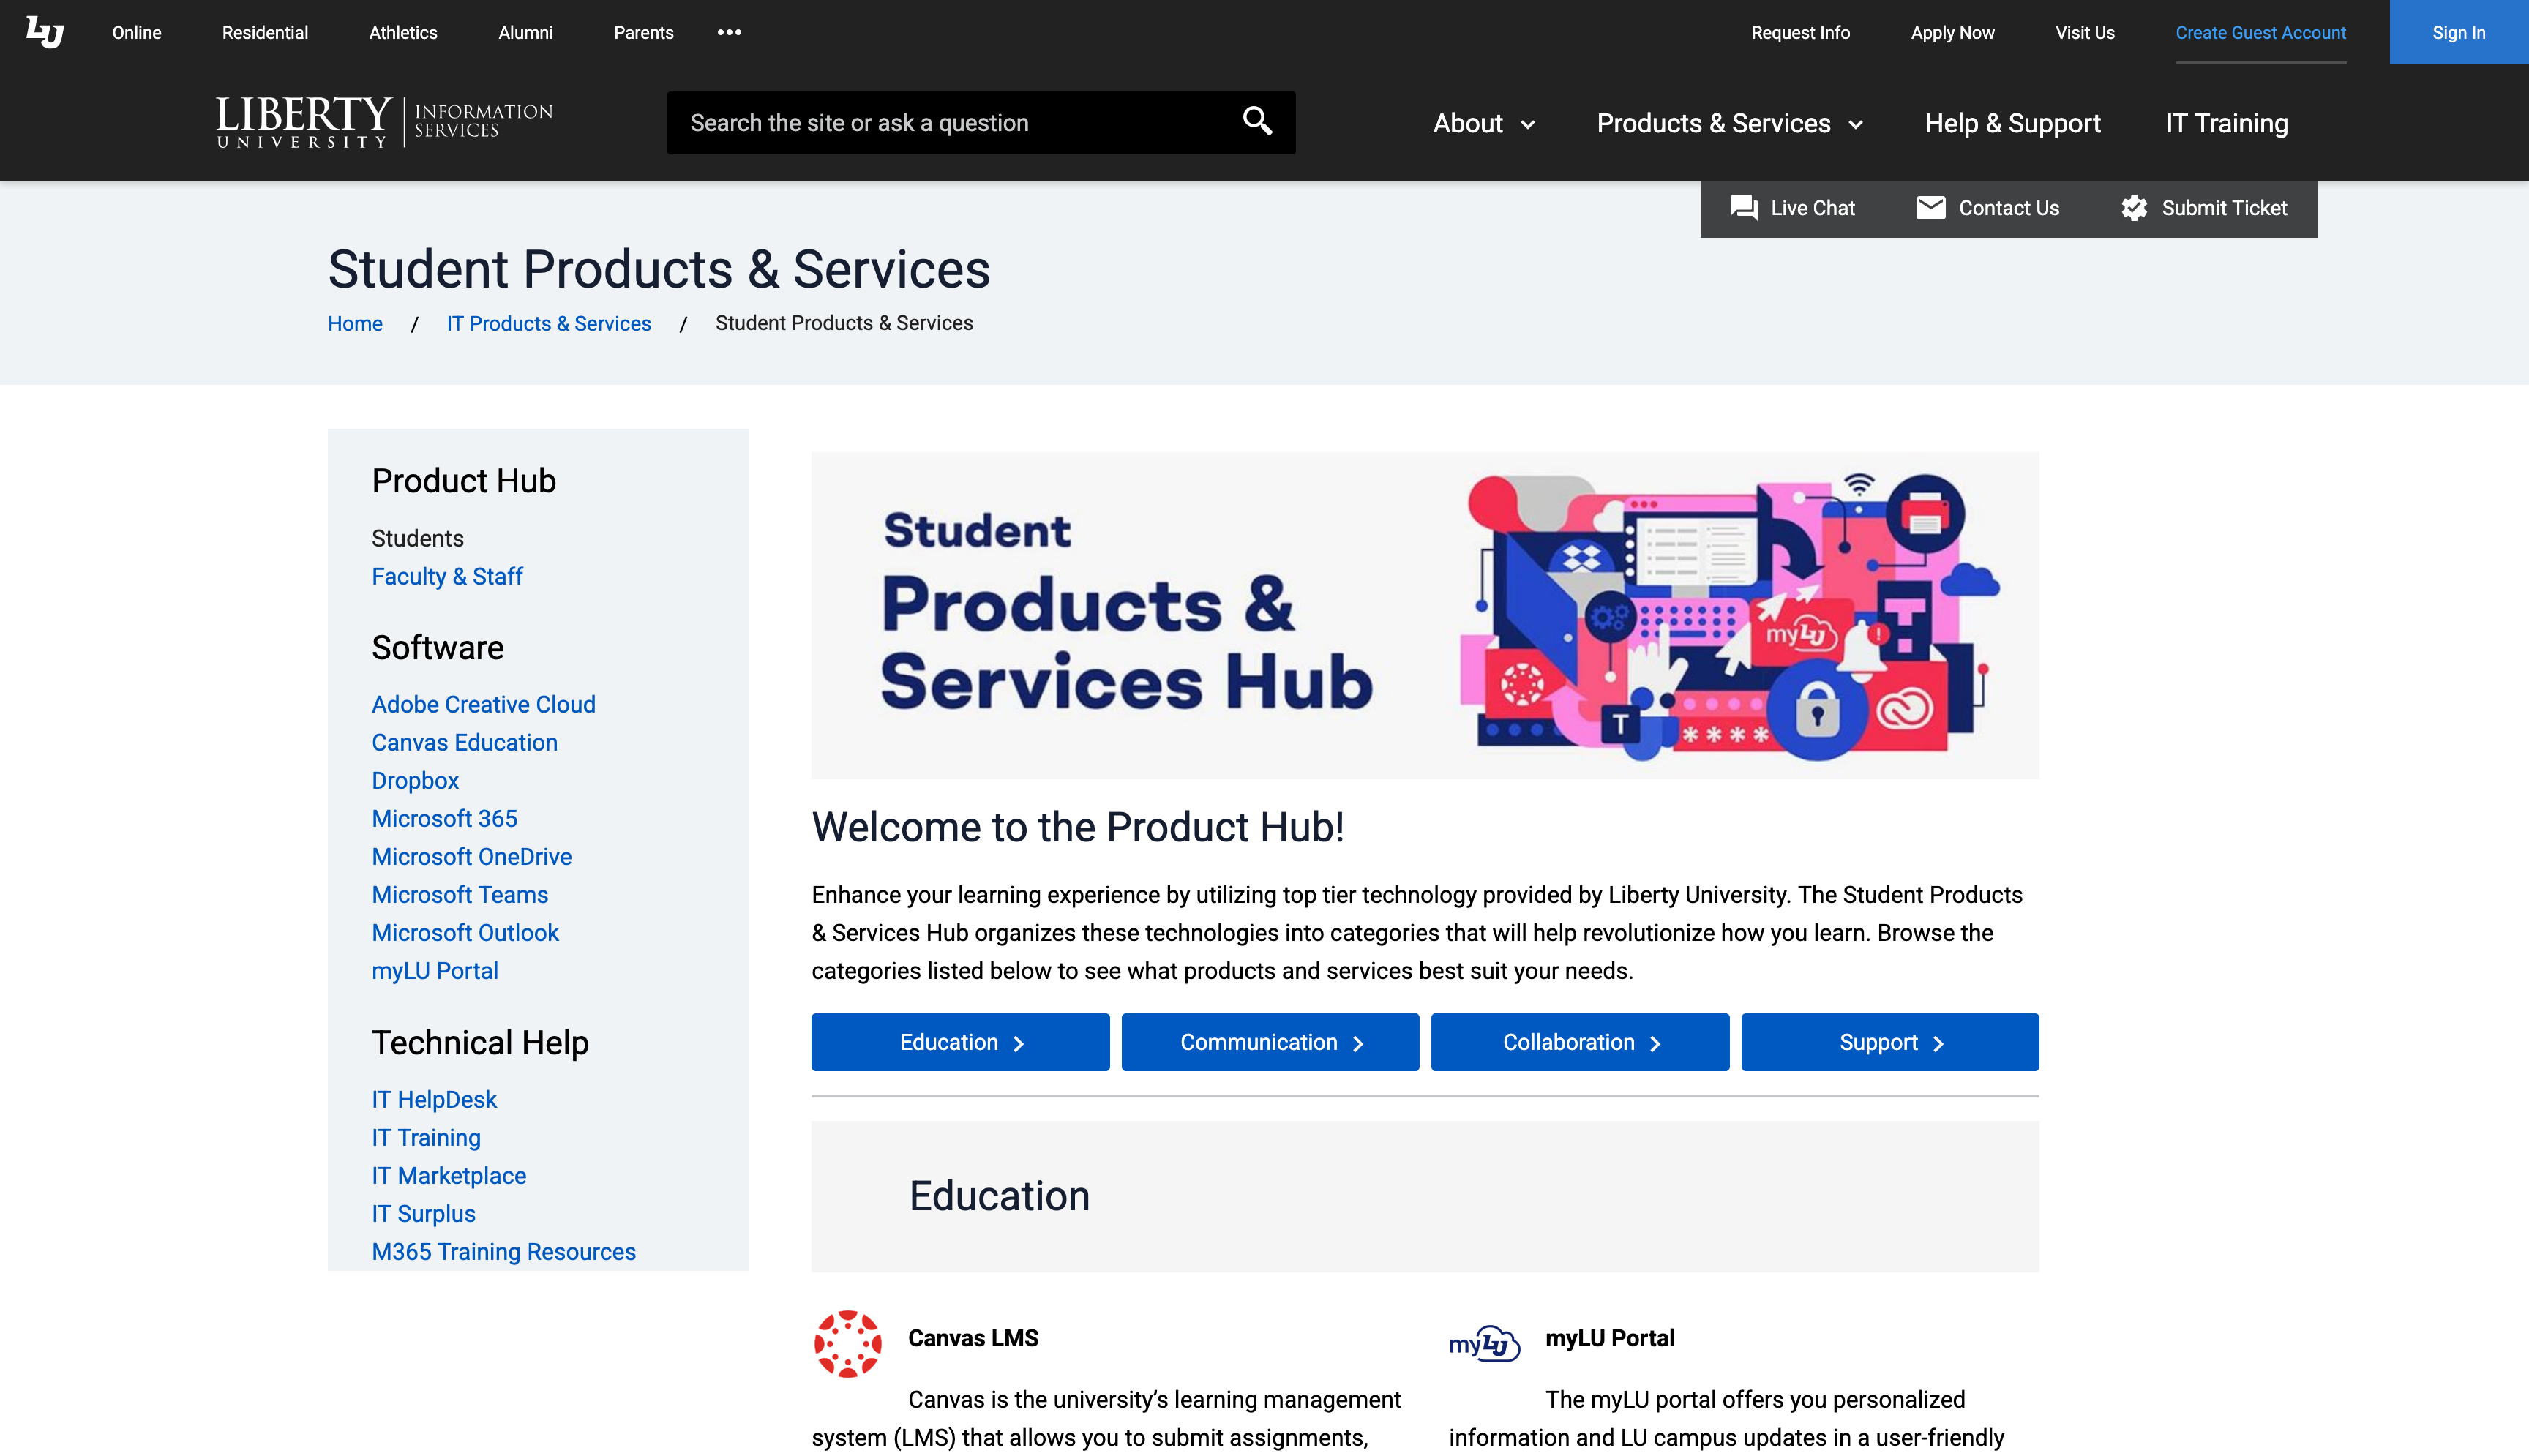
Task: Open Microsoft 365 sidebar link
Action: (445, 818)
